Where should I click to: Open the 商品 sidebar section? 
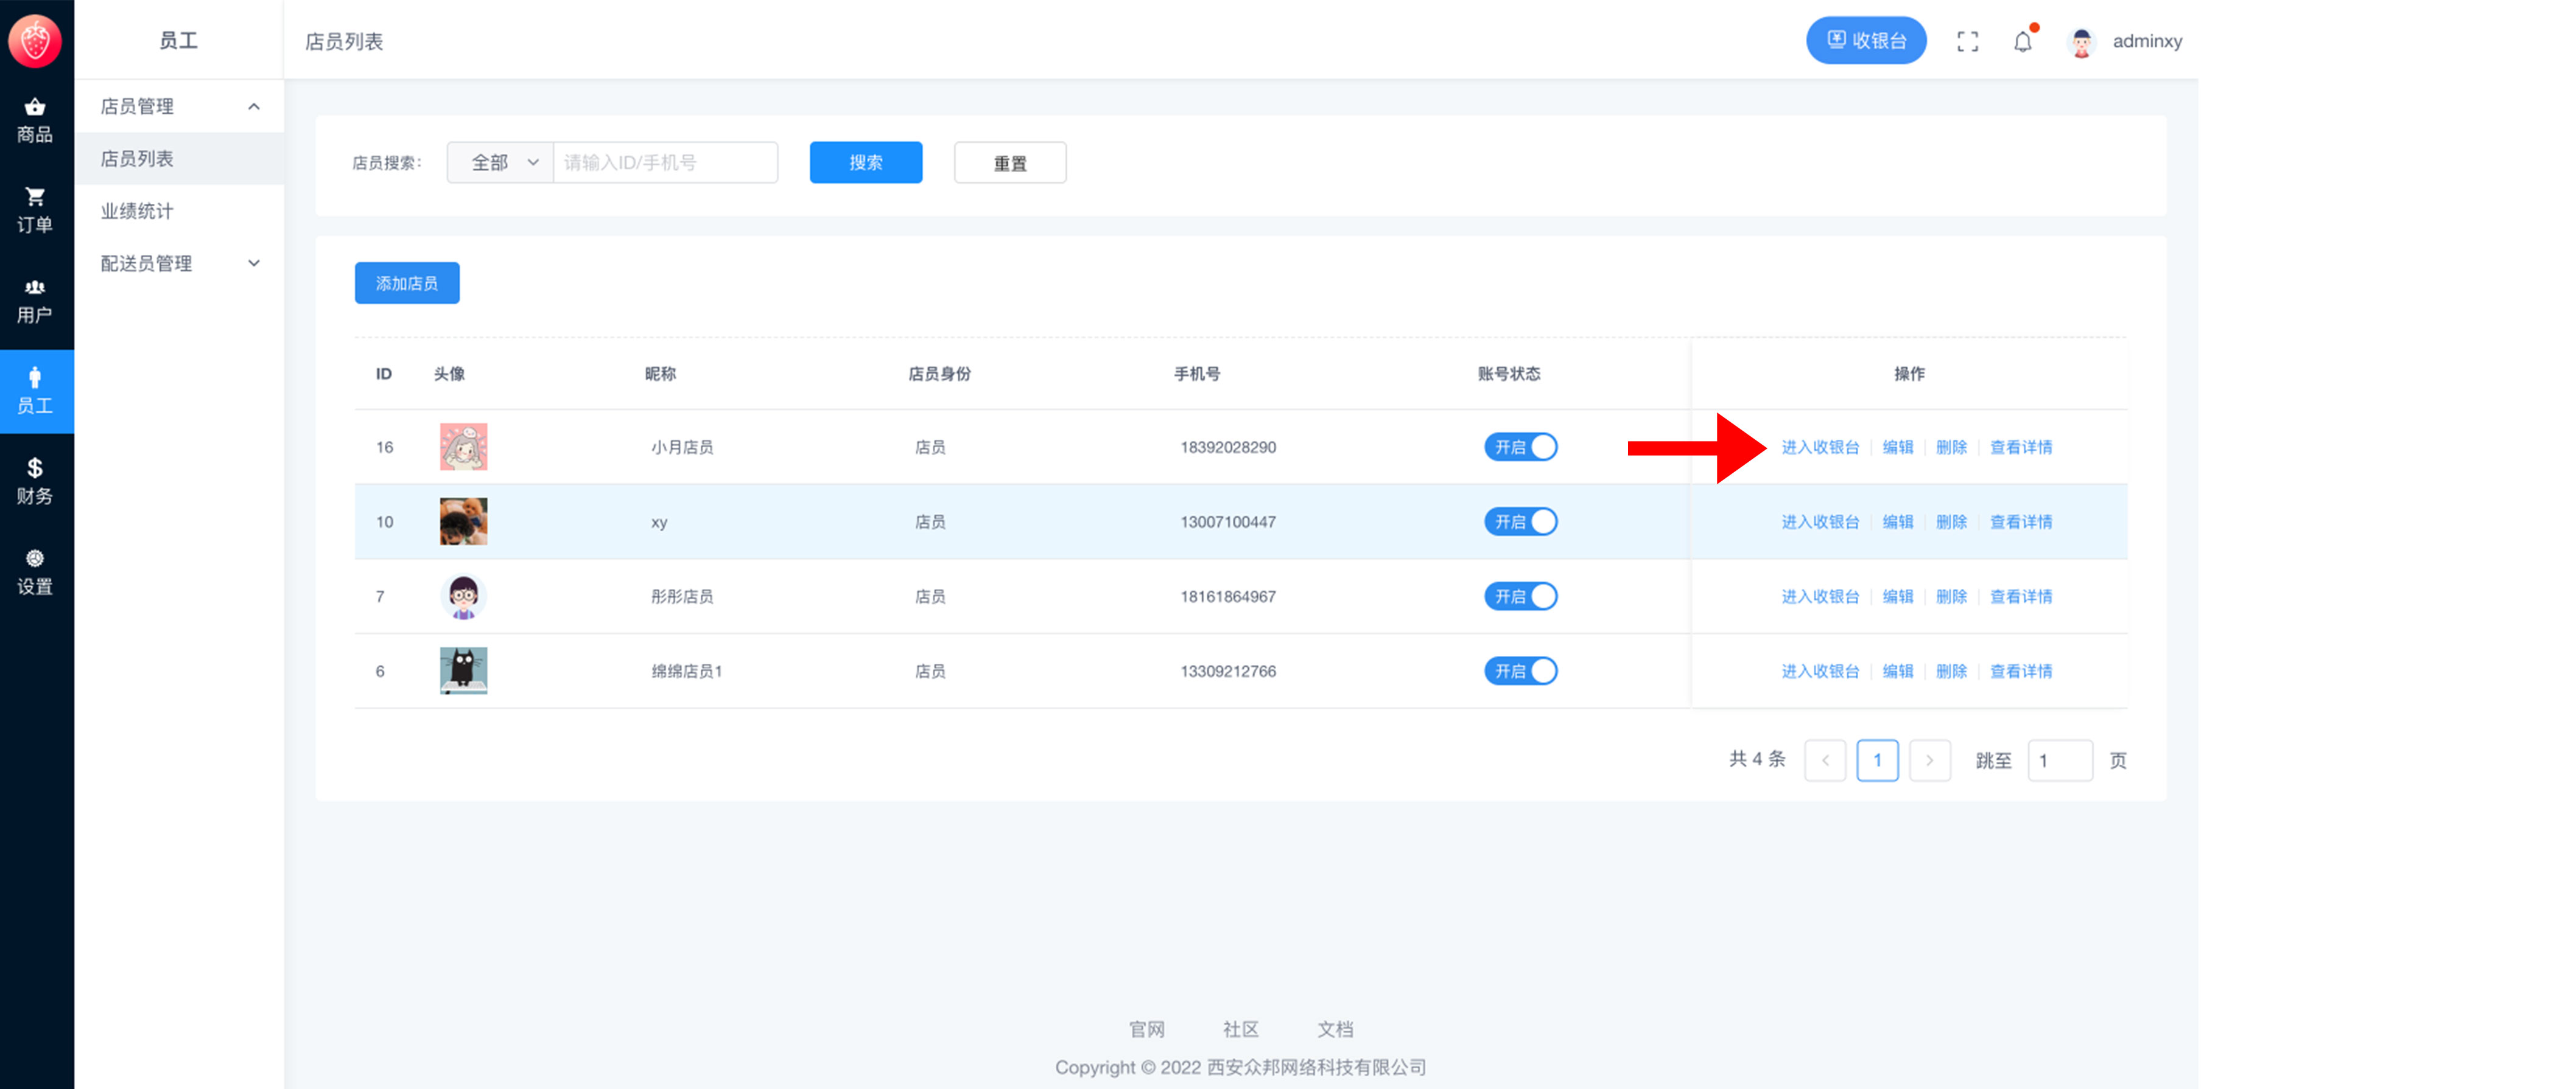35,120
